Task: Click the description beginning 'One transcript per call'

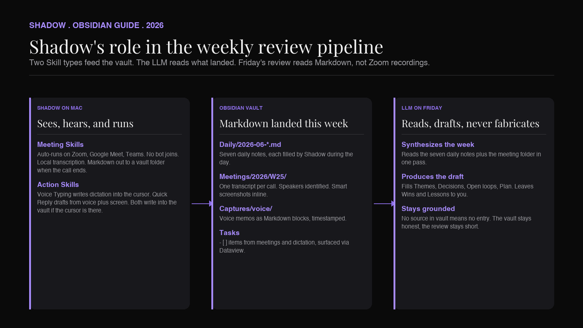Action: [x=283, y=190]
